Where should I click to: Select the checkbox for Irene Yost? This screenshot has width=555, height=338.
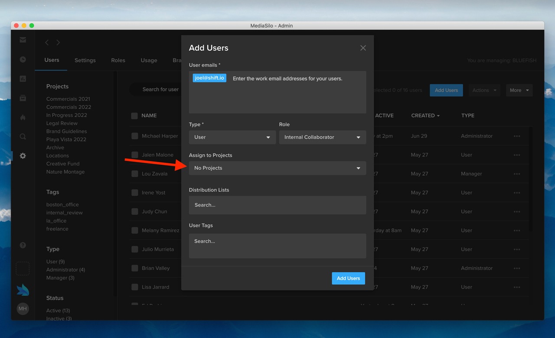[134, 193]
